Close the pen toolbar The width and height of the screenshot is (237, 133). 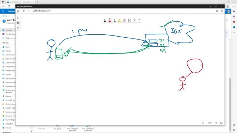tap(139, 20)
